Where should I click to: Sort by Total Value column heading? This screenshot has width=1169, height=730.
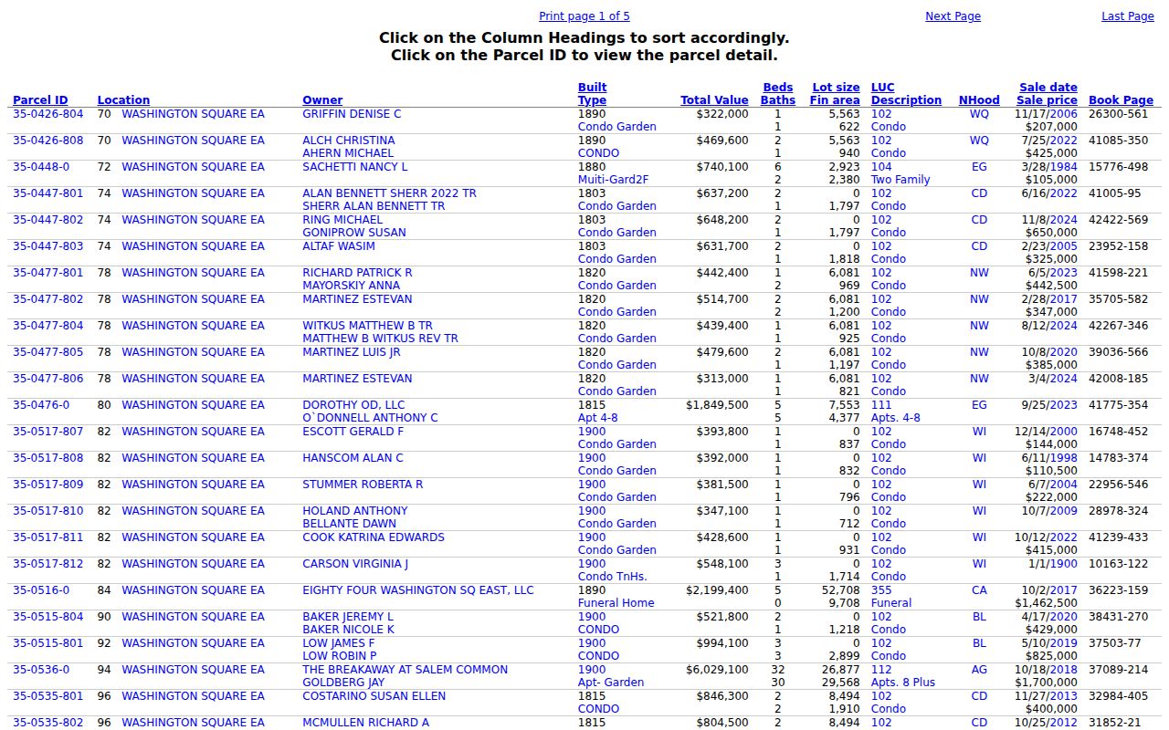(x=714, y=100)
